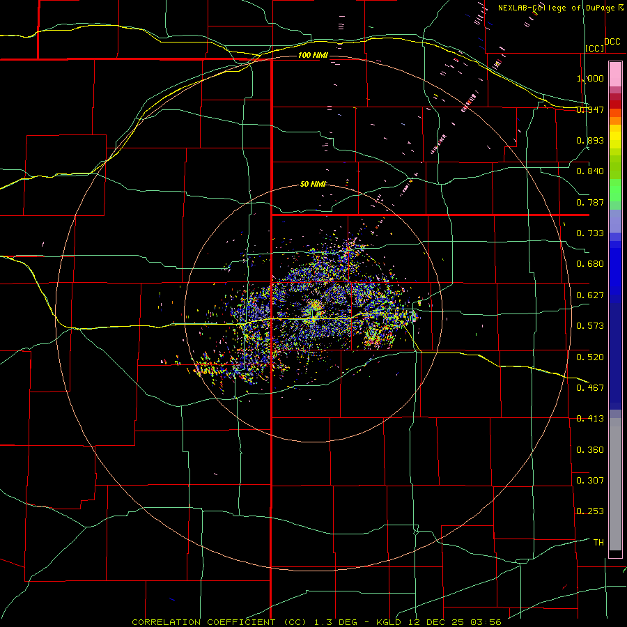Select the 0.360 scale value
The image size is (627, 627).
(x=590, y=450)
